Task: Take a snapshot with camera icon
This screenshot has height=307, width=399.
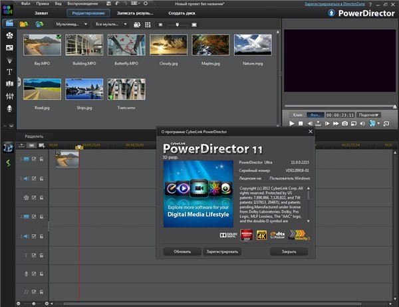Action: pos(344,124)
